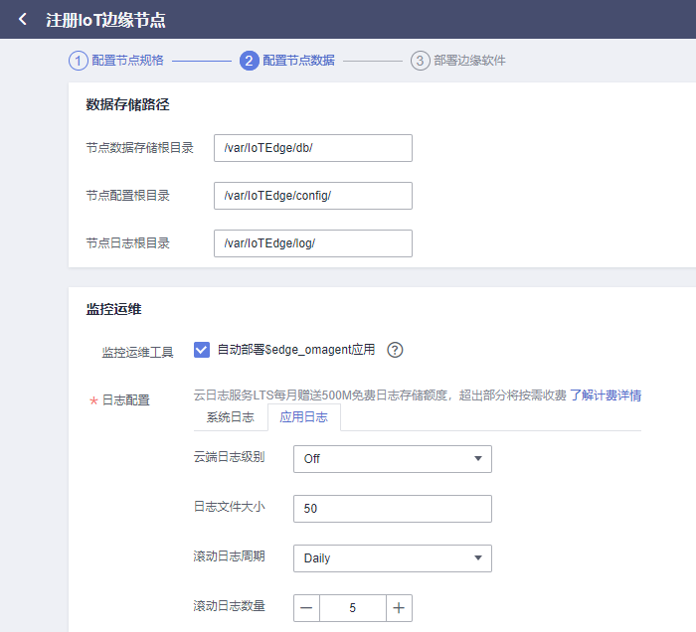696x632 pixels.
Task: Focus the /var/IoTEdge/config/ input field
Action: pyautogui.click(x=312, y=196)
